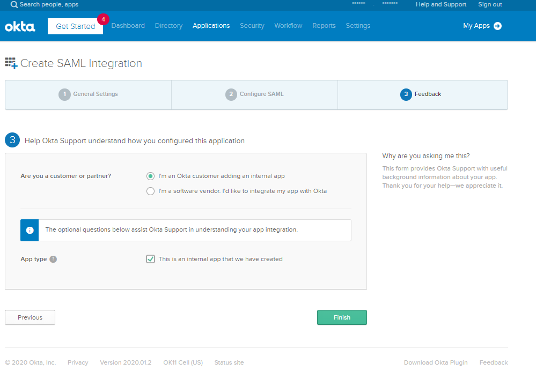The image size is (536, 378).
Task: Select the Feedback step tab
Action: [422, 94]
